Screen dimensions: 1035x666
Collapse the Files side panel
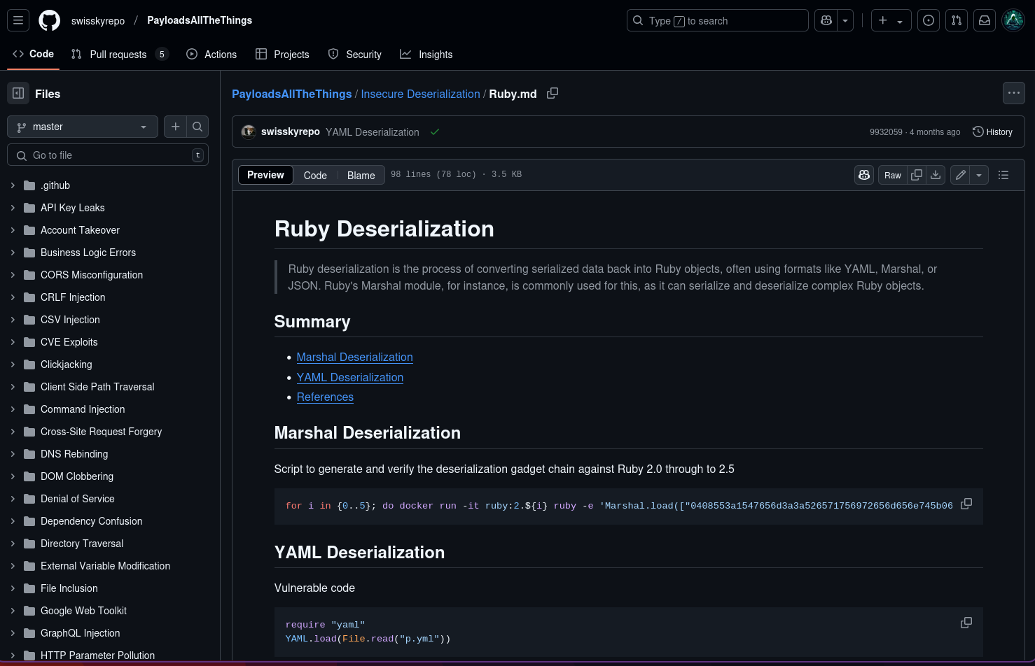[18, 93]
